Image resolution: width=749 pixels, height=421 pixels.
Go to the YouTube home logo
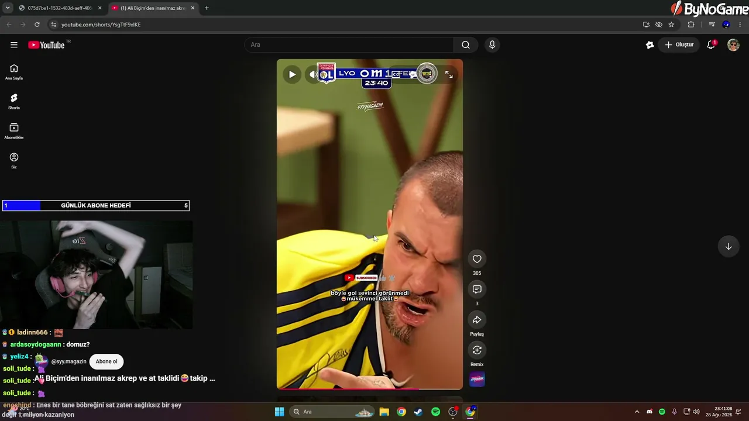tap(46, 45)
